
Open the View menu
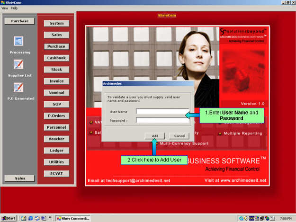tap(5, 8)
